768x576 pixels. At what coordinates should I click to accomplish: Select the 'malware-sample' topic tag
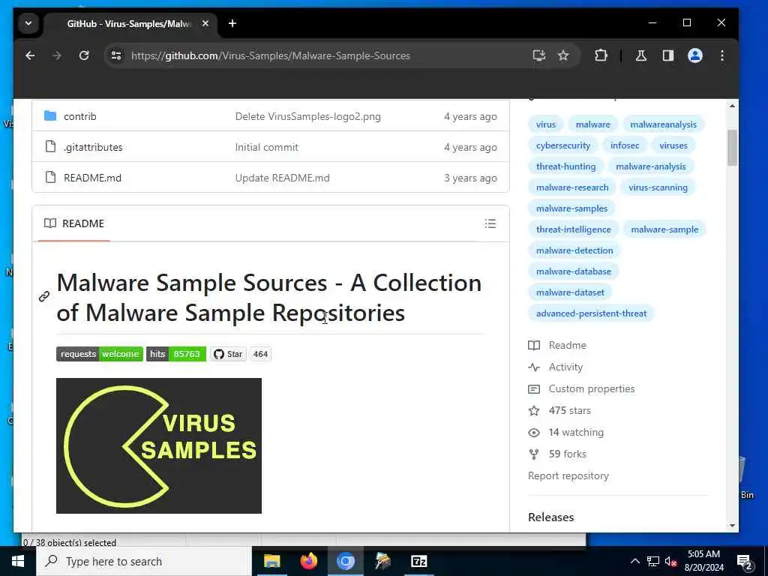664,229
